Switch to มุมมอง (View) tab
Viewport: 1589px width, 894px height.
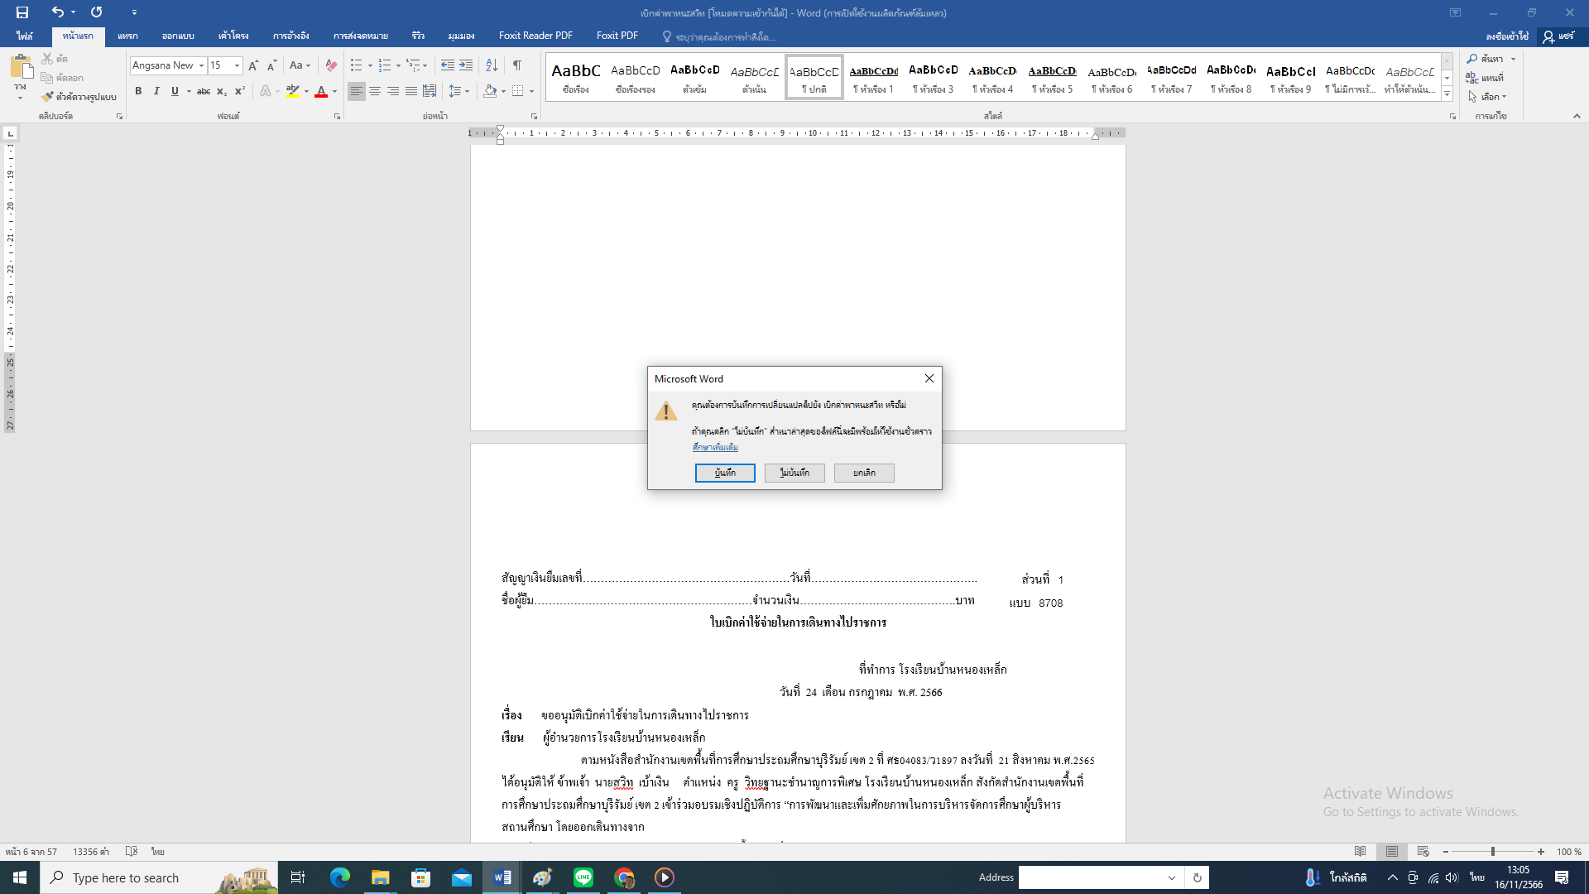tap(461, 36)
